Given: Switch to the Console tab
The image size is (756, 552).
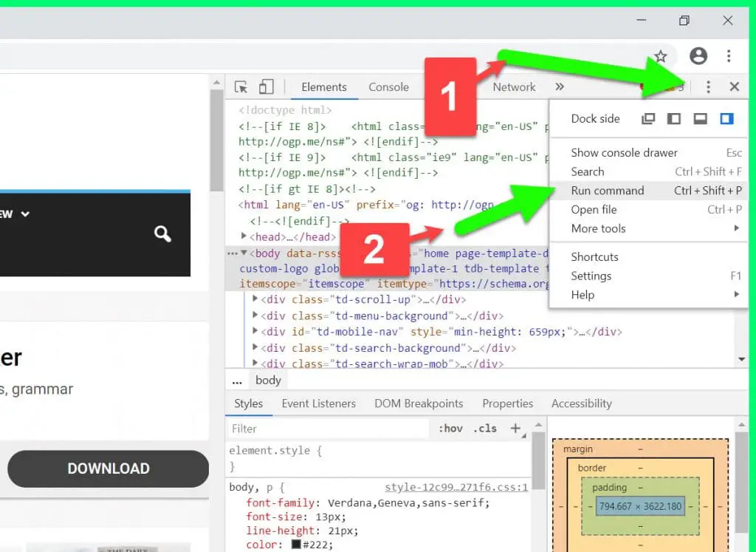Looking at the screenshot, I should (388, 86).
